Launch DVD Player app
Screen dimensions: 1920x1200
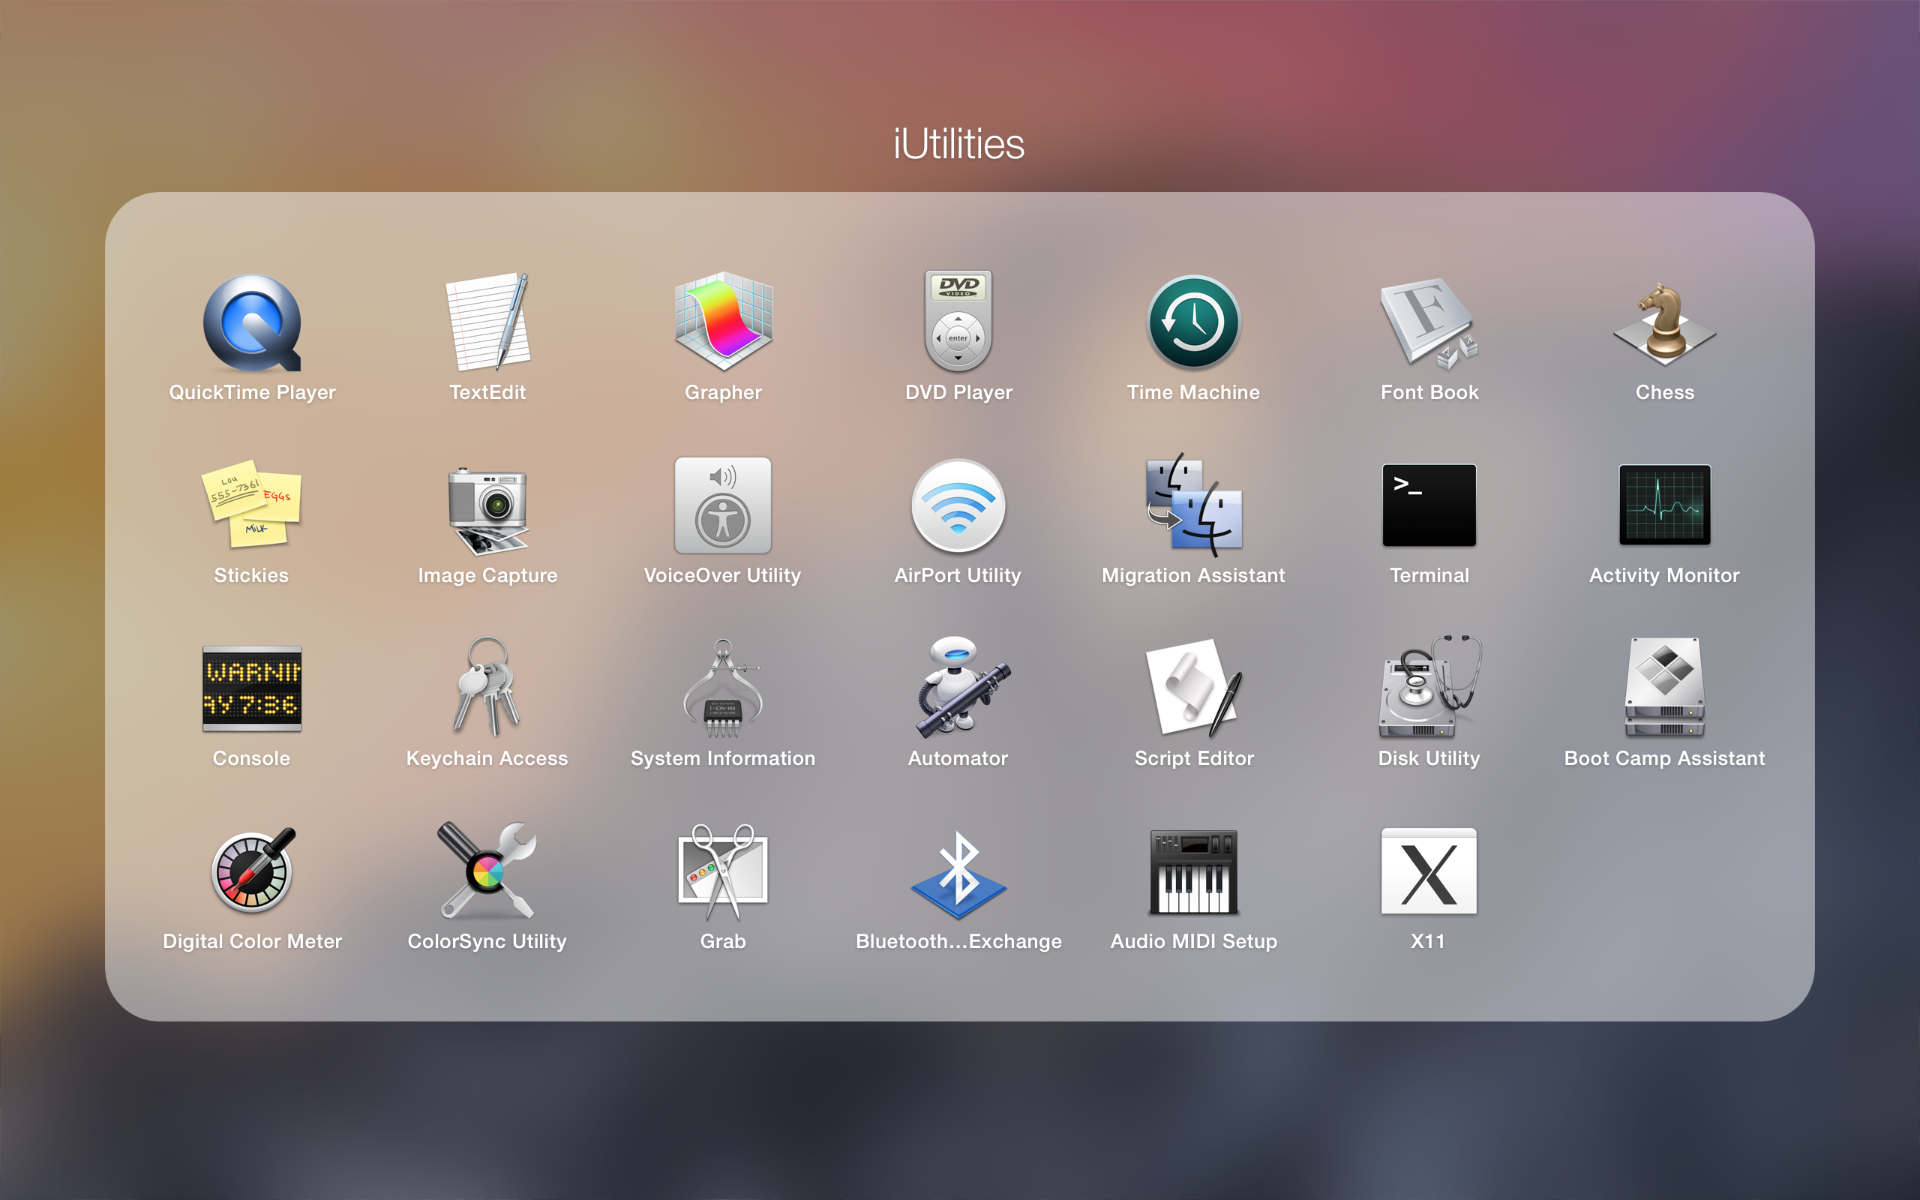(958, 322)
